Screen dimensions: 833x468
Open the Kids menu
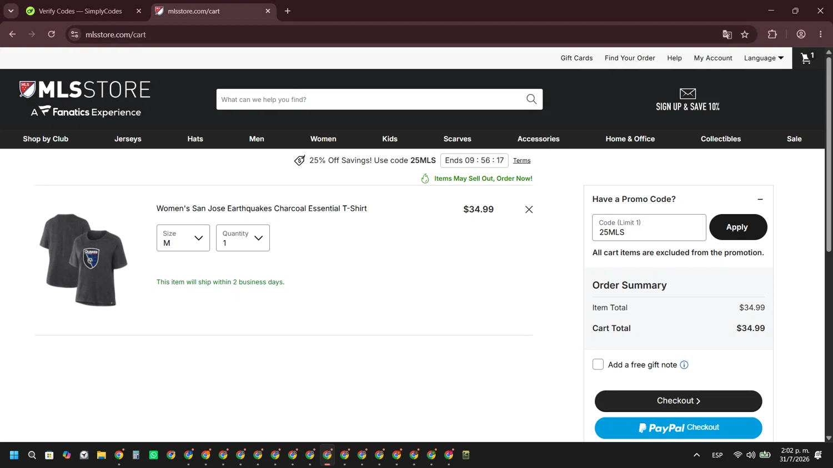click(x=390, y=139)
